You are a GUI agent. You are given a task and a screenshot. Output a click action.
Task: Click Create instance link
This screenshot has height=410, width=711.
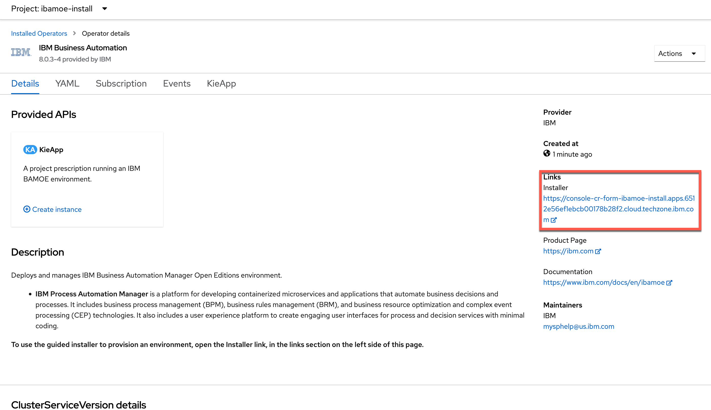click(x=57, y=209)
